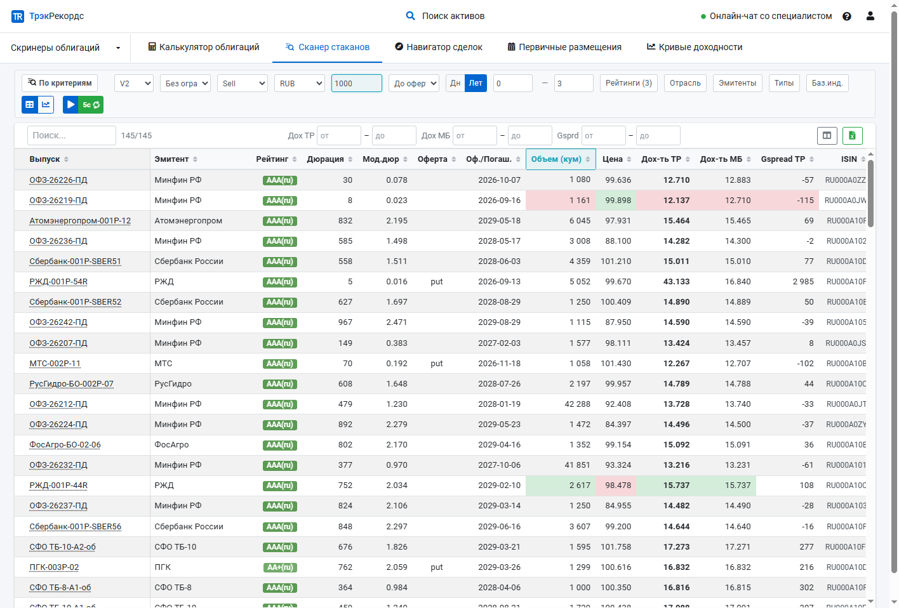Sort by Дох-ть ТР column arrows
Image resolution: width=899 pixels, height=608 pixels.
tap(688, 159)
